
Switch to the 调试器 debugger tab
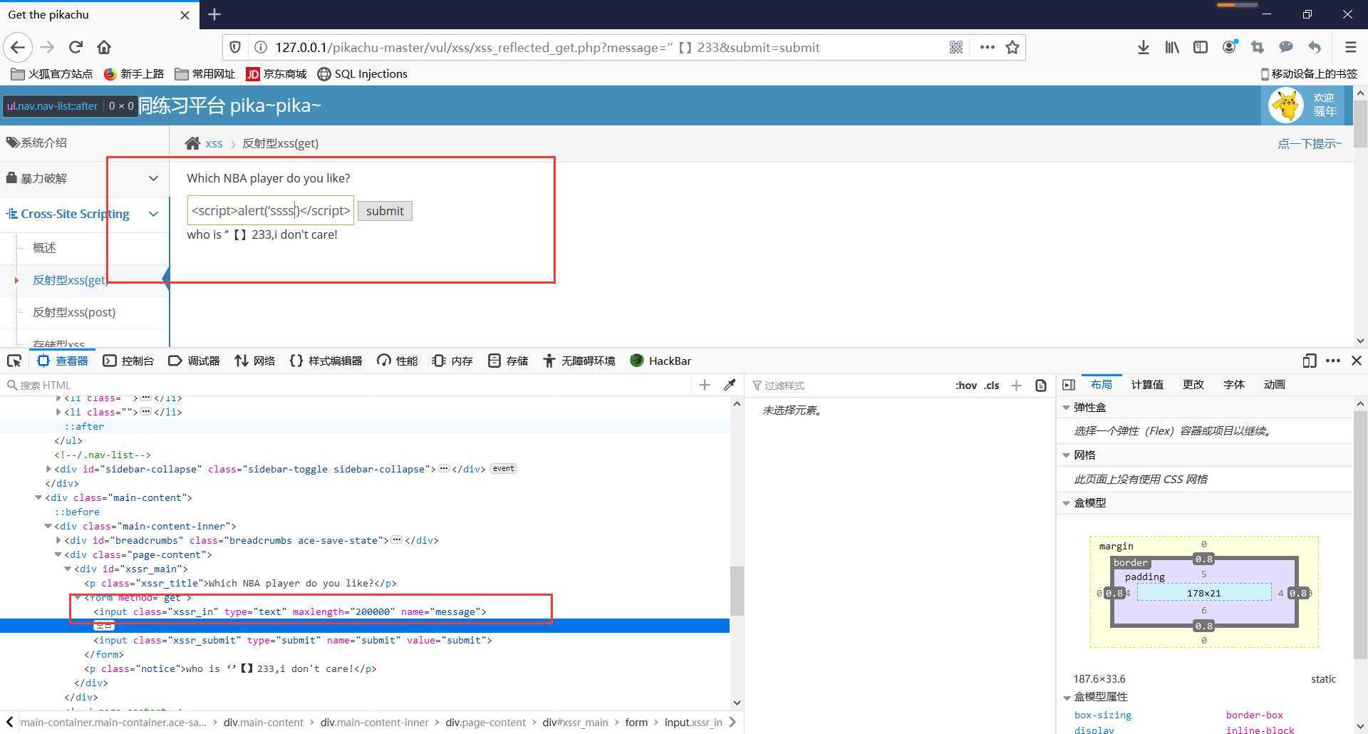pos(195,361)
